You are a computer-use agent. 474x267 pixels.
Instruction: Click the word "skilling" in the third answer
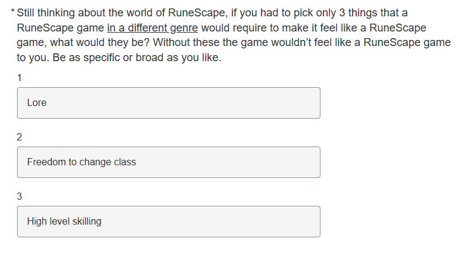click(x=87, y=222)
